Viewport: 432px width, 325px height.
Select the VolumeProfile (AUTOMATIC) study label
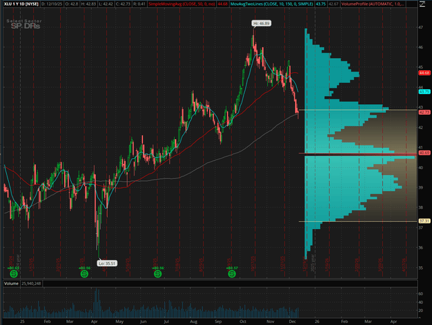point(373,4)
